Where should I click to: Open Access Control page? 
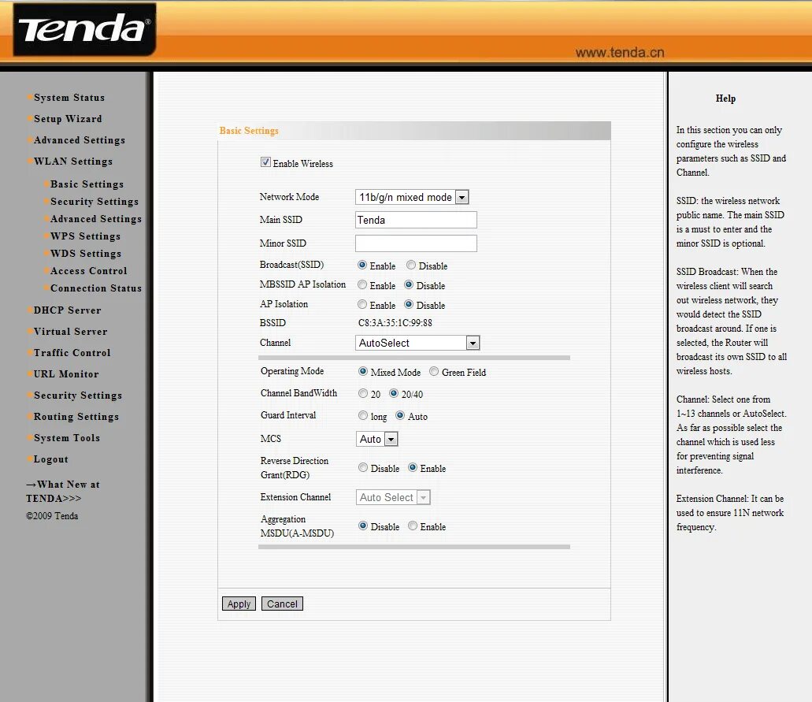pos(88,270)
